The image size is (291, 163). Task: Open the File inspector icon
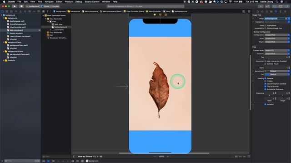click(258, 11)
